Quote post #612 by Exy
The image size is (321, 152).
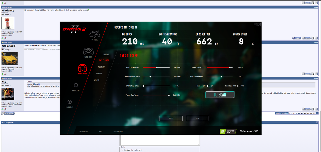(306, 109)
